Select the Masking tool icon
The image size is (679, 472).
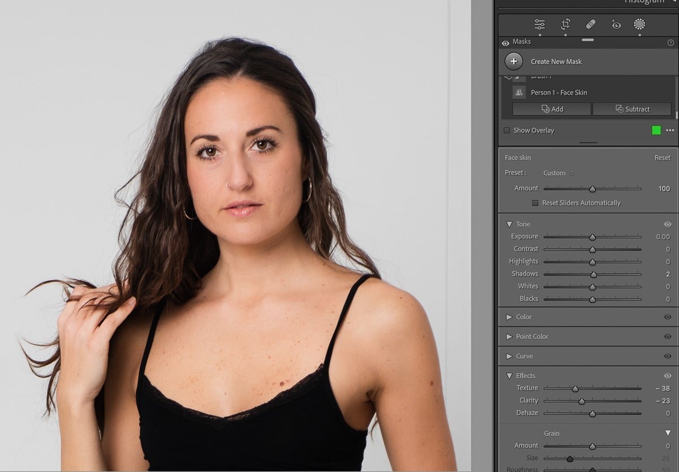coord(639,24)
